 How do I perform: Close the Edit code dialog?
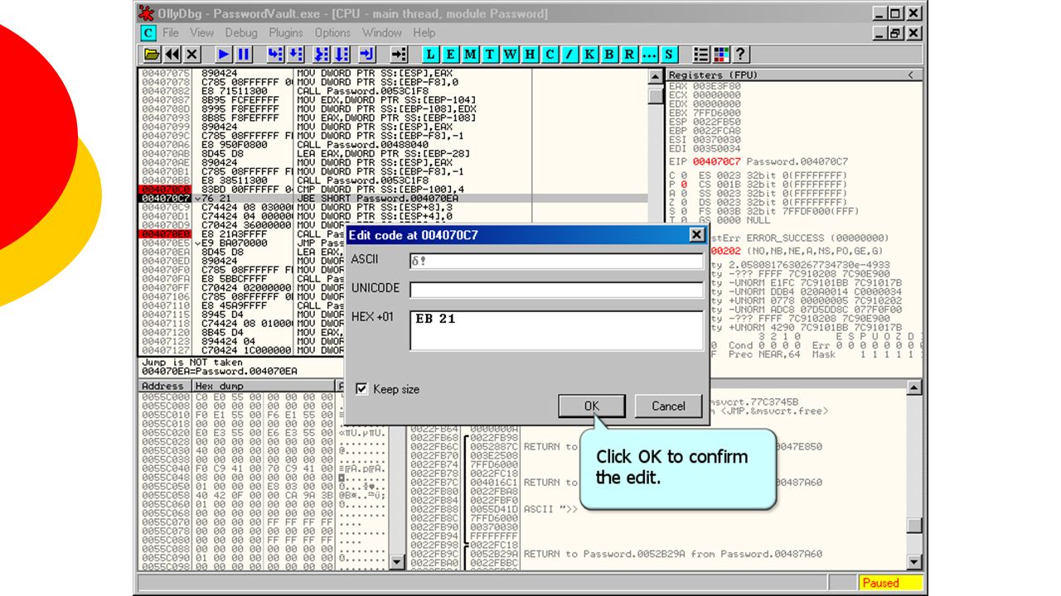click(x=696, y=235)
